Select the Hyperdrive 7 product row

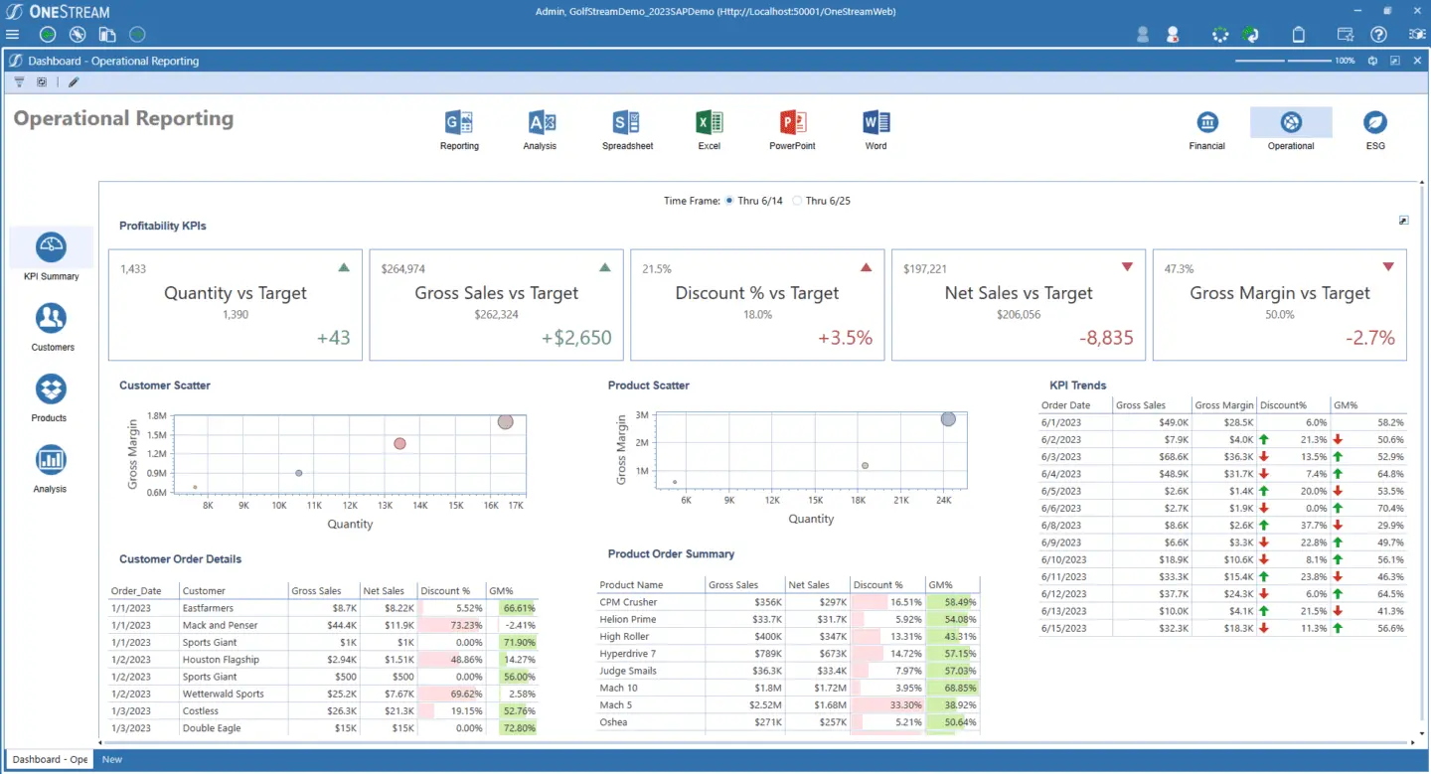[x=789, y=654]
